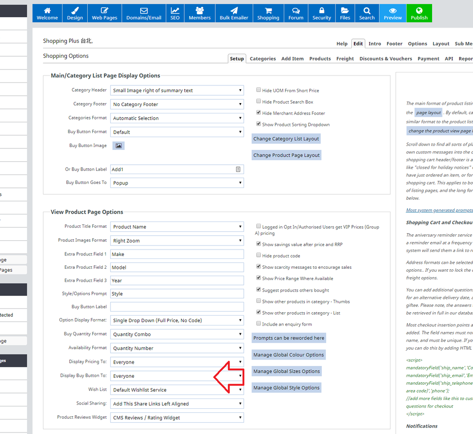Open the Product Images Format dropdown
This screenshot has width=473, height=434.
177,241
